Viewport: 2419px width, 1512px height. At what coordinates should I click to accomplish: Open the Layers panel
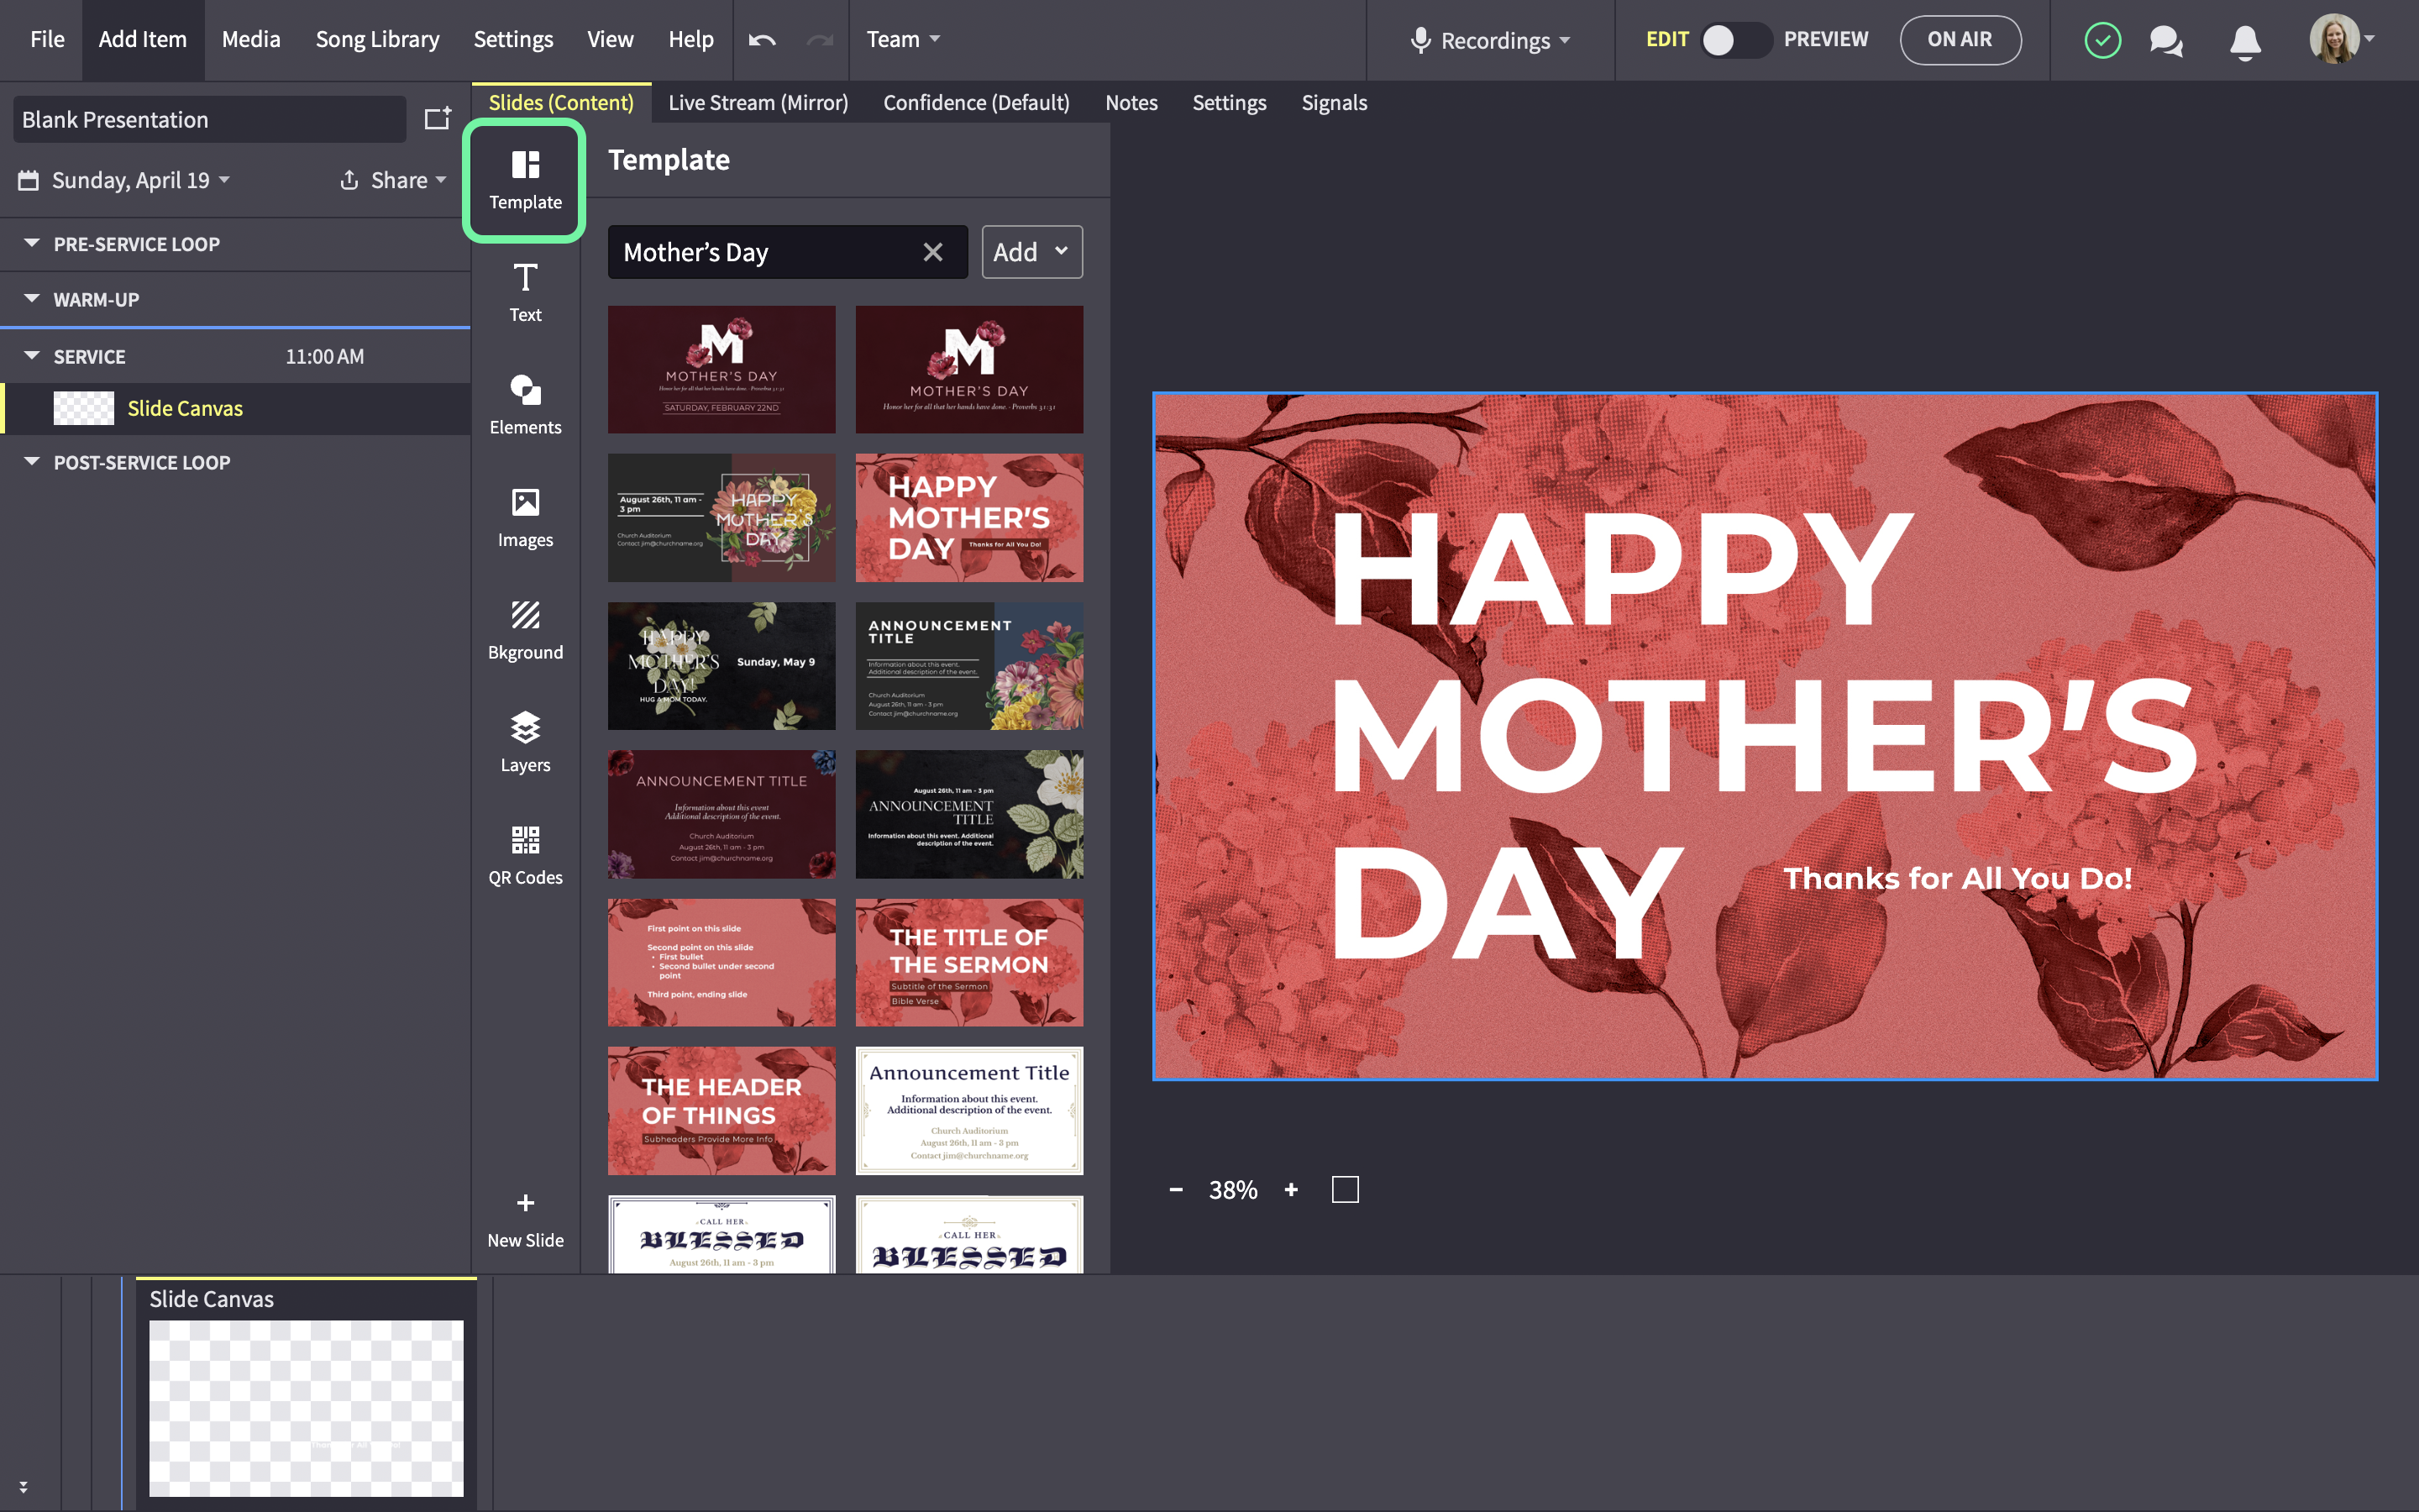[525, 742]
